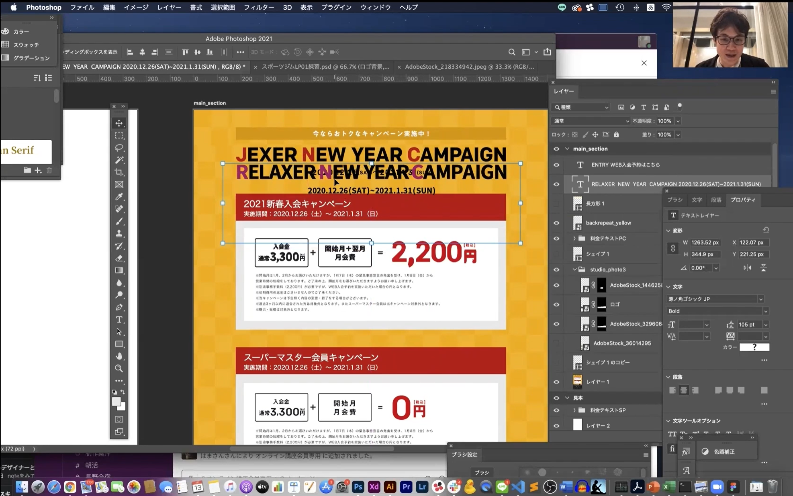Select the Lasso tool

pos(119,148)
